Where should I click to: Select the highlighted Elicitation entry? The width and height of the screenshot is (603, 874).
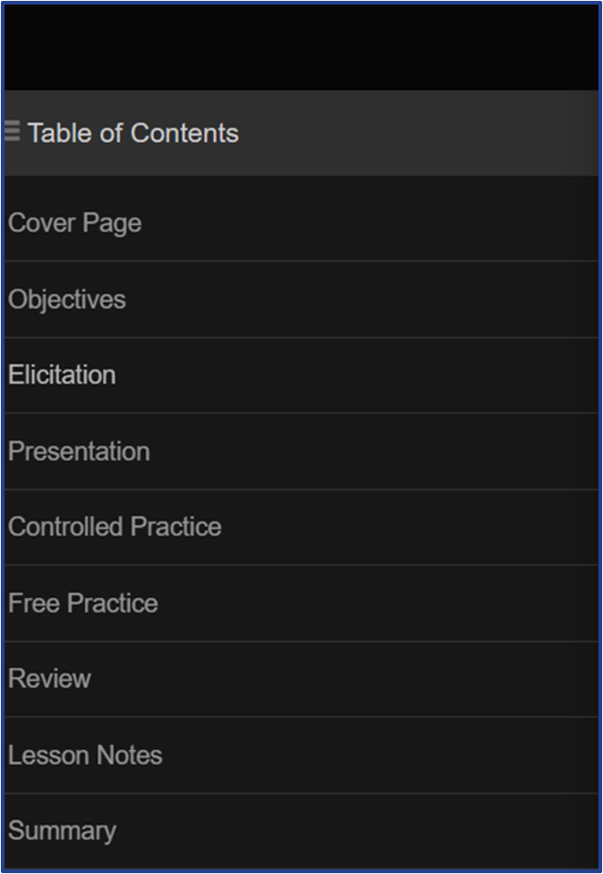click(62, 375)
